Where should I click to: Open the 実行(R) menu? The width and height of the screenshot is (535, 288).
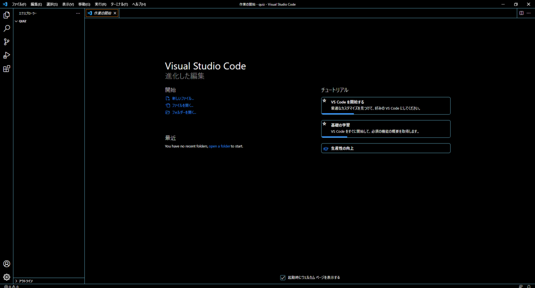coord(100,4)
